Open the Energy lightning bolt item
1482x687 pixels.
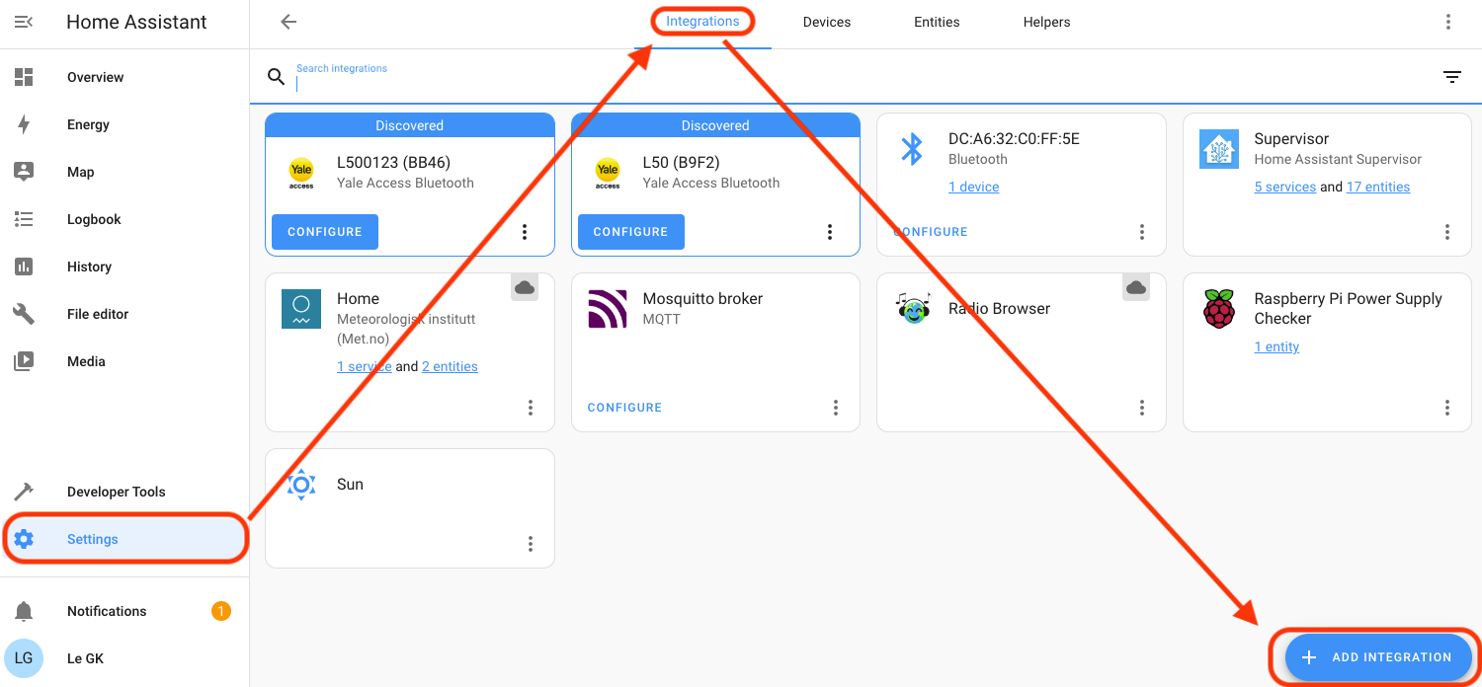[88, 124]
